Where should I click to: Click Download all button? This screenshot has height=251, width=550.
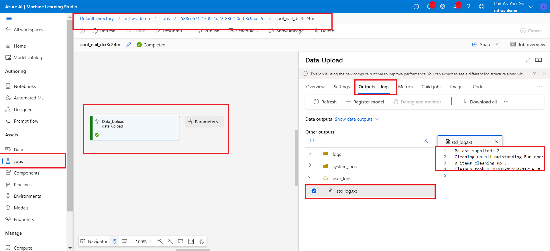click(480, 102)
